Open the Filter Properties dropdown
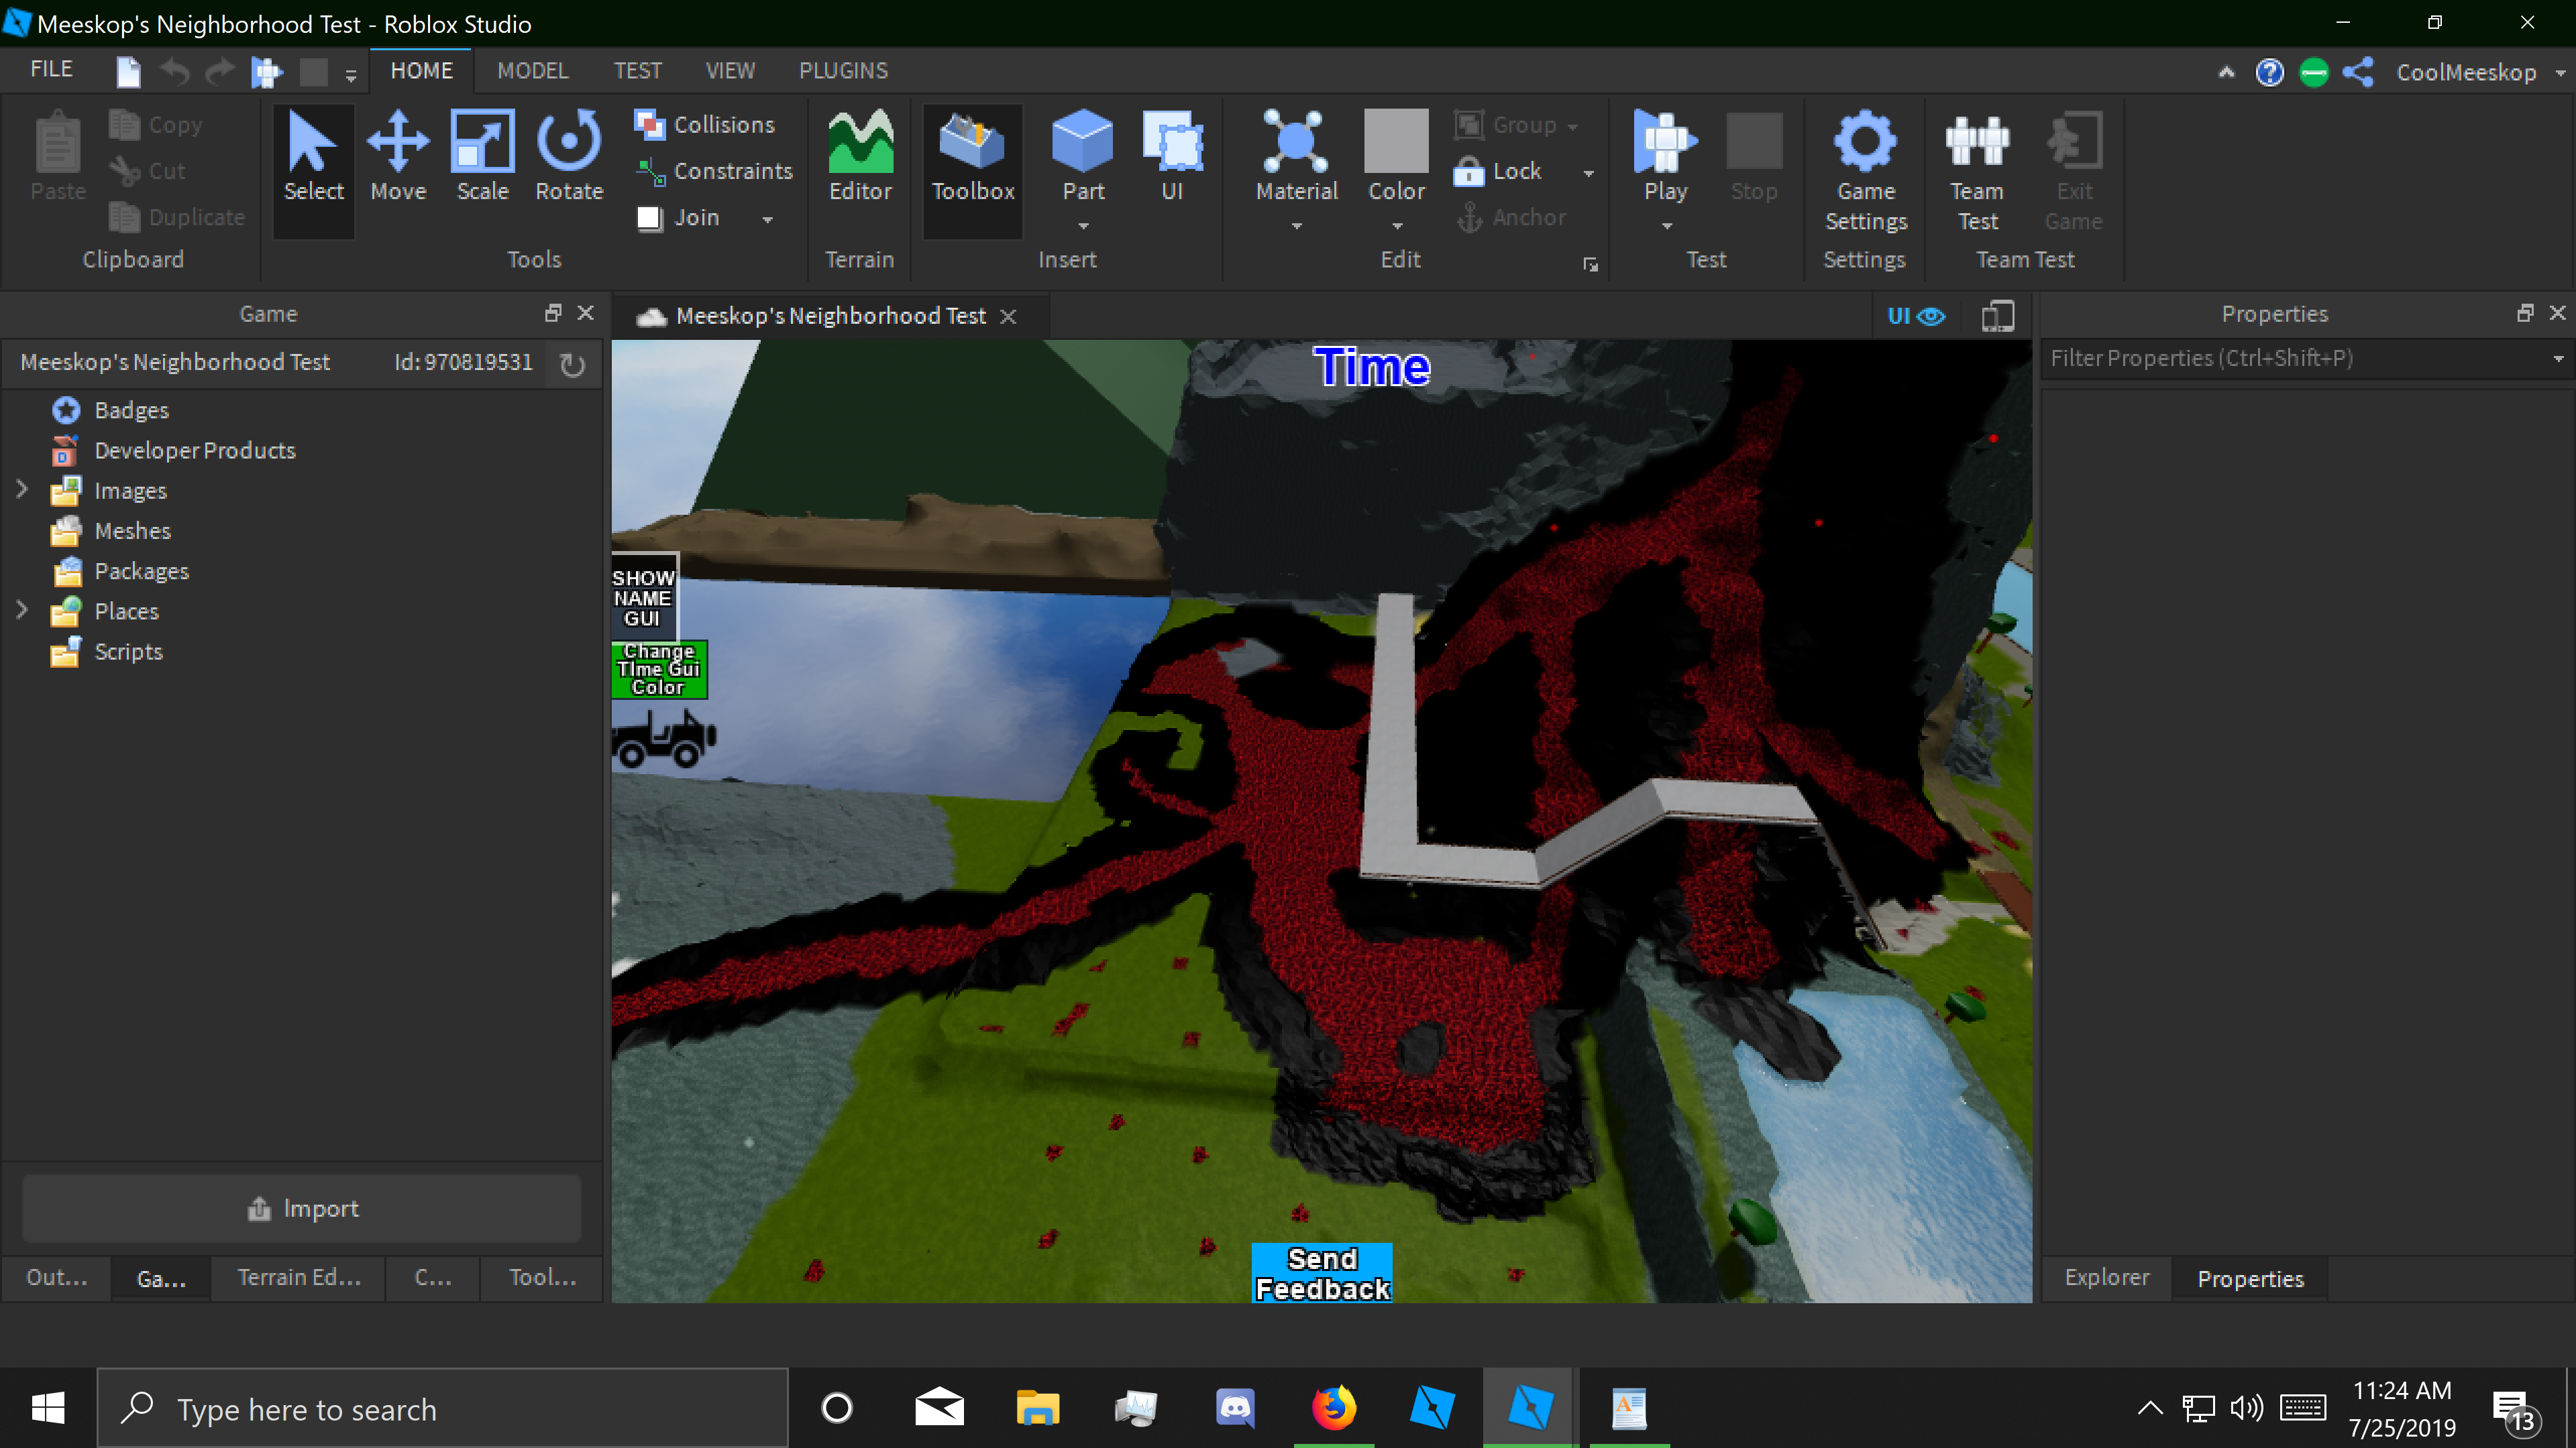Image resolution: width=2576 pixels, height=1448 pixels. pyautogui.click(x=2558, y=358)
